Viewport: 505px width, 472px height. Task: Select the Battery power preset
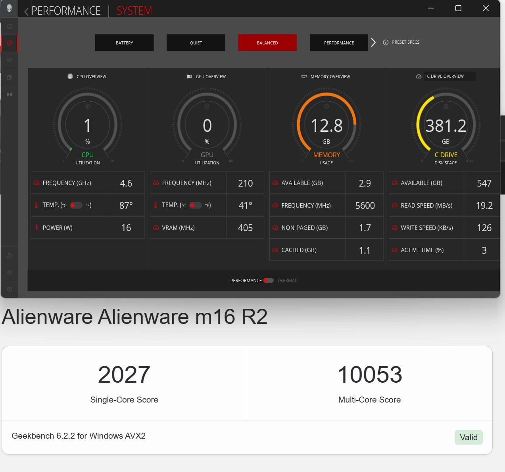(x=124, y=42)
